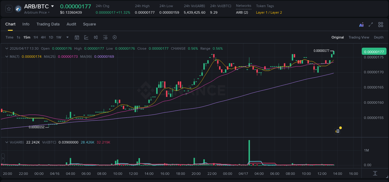Open the news marker icon on chart

[337, 131]
